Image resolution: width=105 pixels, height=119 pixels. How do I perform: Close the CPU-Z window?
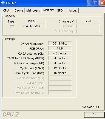click(102, 3)
